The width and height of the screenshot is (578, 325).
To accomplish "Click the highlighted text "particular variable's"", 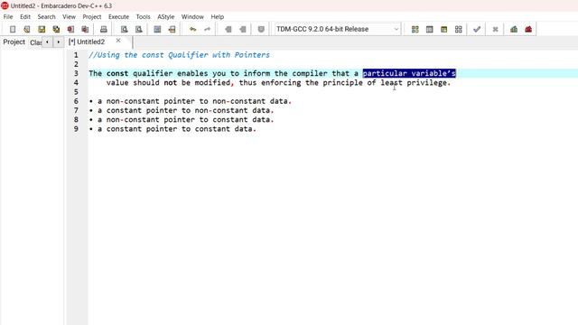I will (x=409, y=73).
